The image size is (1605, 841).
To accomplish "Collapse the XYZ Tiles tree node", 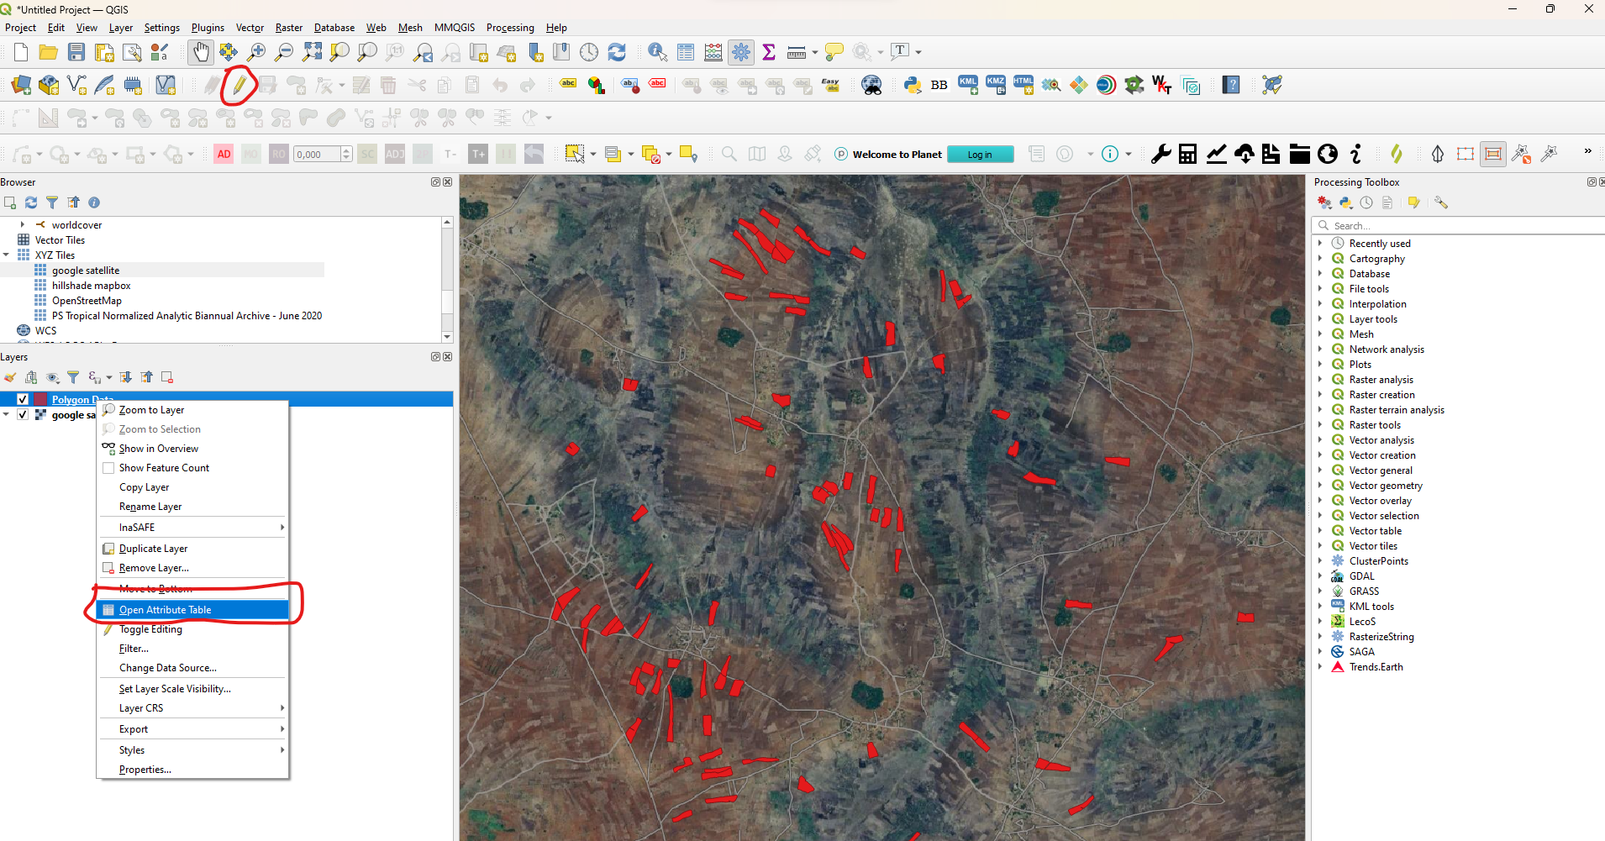I will click(7, 255).
